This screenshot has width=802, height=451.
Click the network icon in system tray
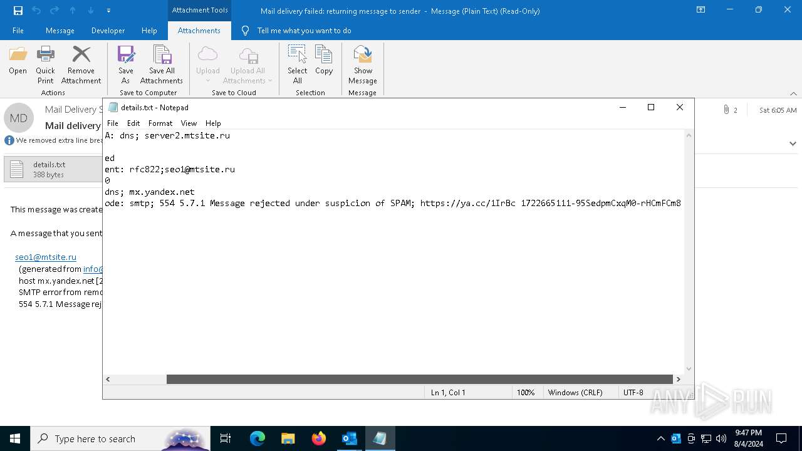706,438
